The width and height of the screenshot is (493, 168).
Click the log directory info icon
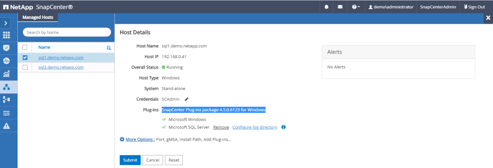click(x=284, y=127)
